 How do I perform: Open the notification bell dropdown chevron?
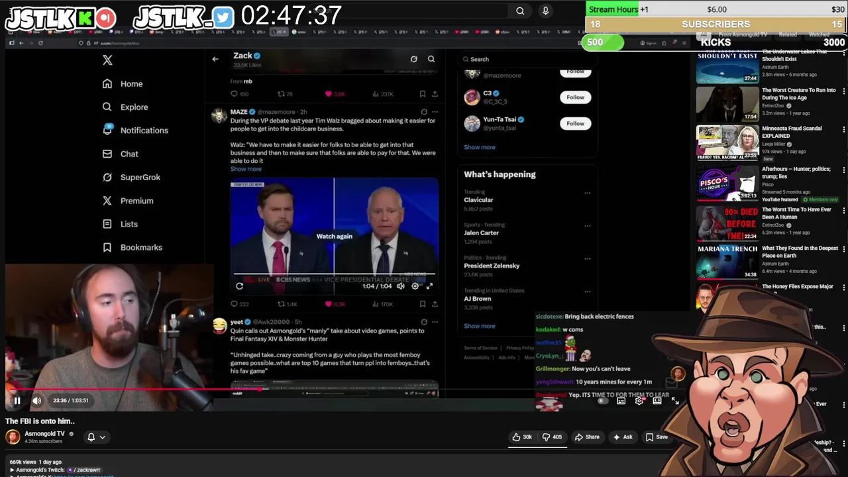tap(102, 437)
